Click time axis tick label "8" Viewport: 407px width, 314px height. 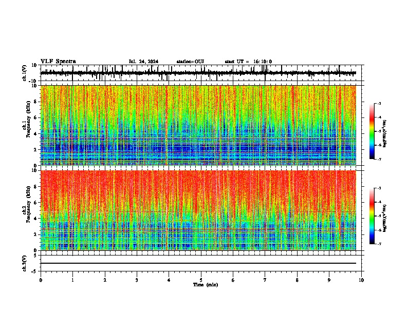click(x=297, y=280)
